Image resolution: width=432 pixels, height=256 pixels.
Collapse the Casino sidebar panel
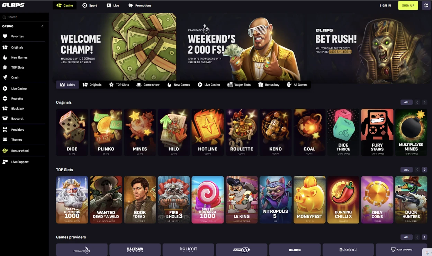[x=43, y=26]
